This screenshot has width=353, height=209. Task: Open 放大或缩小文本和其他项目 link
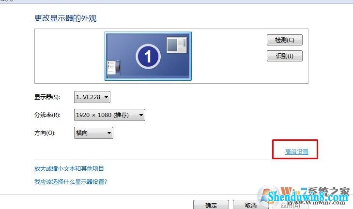[69, 168]
